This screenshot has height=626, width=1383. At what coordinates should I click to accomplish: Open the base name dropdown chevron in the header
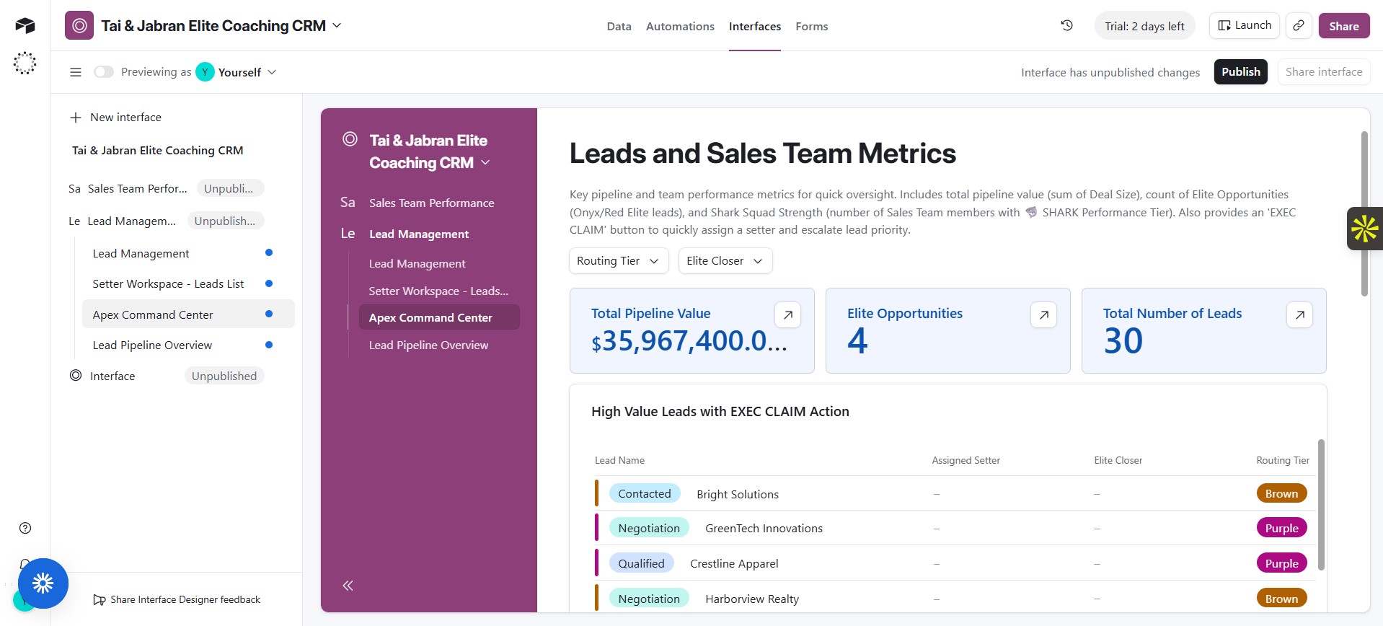click(x=337, y=25)
